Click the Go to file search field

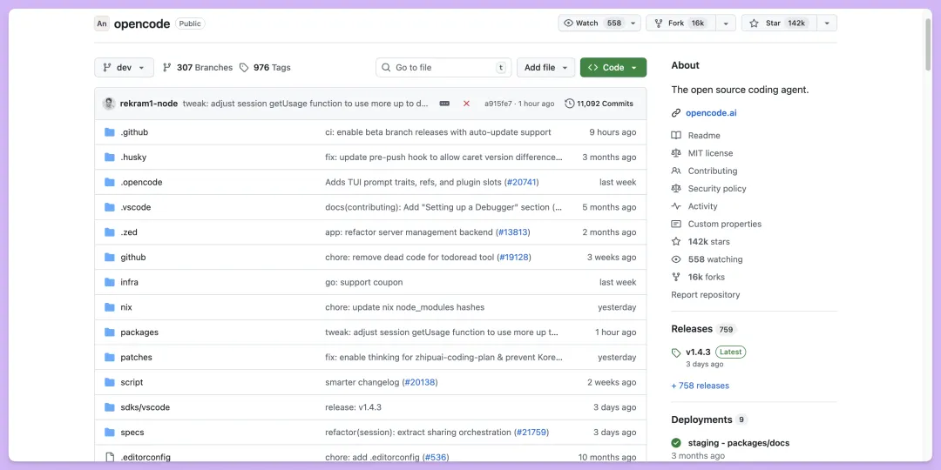click(x=443, y=68)
